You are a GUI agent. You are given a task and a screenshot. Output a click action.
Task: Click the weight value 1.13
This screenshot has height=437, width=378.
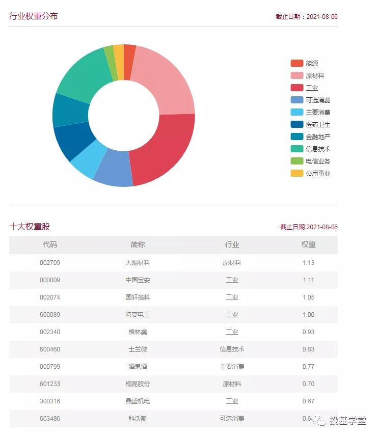pyautogui.click(x=308, y=262)
